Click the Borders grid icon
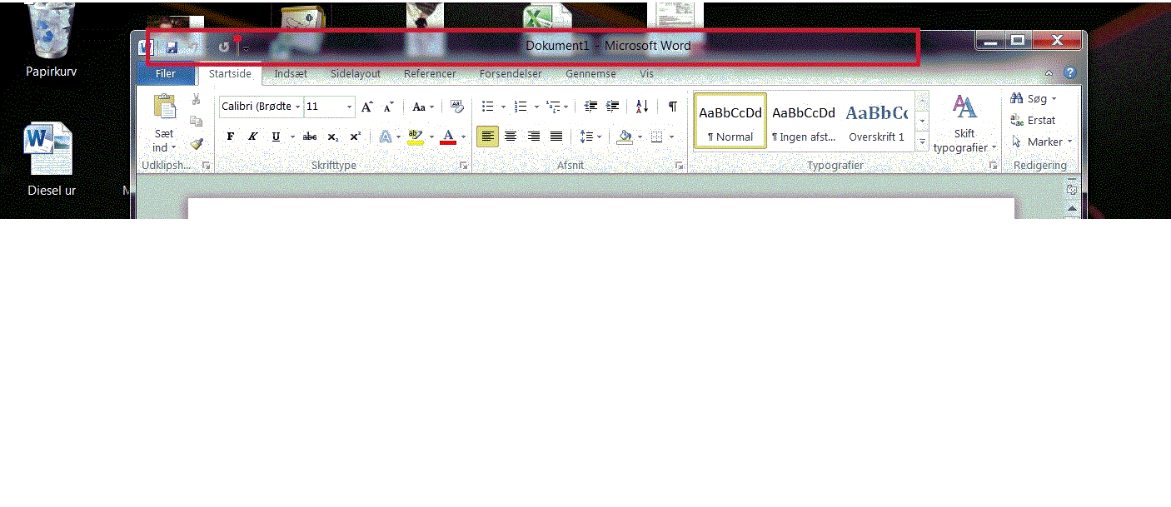This screenshot has height=507, width=1171. pos(656,137)
